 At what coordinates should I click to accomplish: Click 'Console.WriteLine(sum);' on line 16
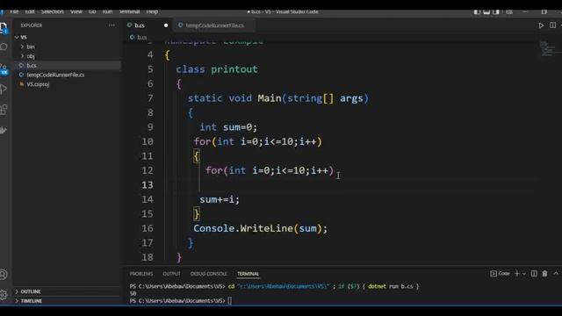[261, 228]
